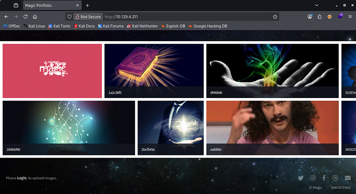Click the Login link to upload images
Viewport: 356px width, 194px height.
(21, 178)
